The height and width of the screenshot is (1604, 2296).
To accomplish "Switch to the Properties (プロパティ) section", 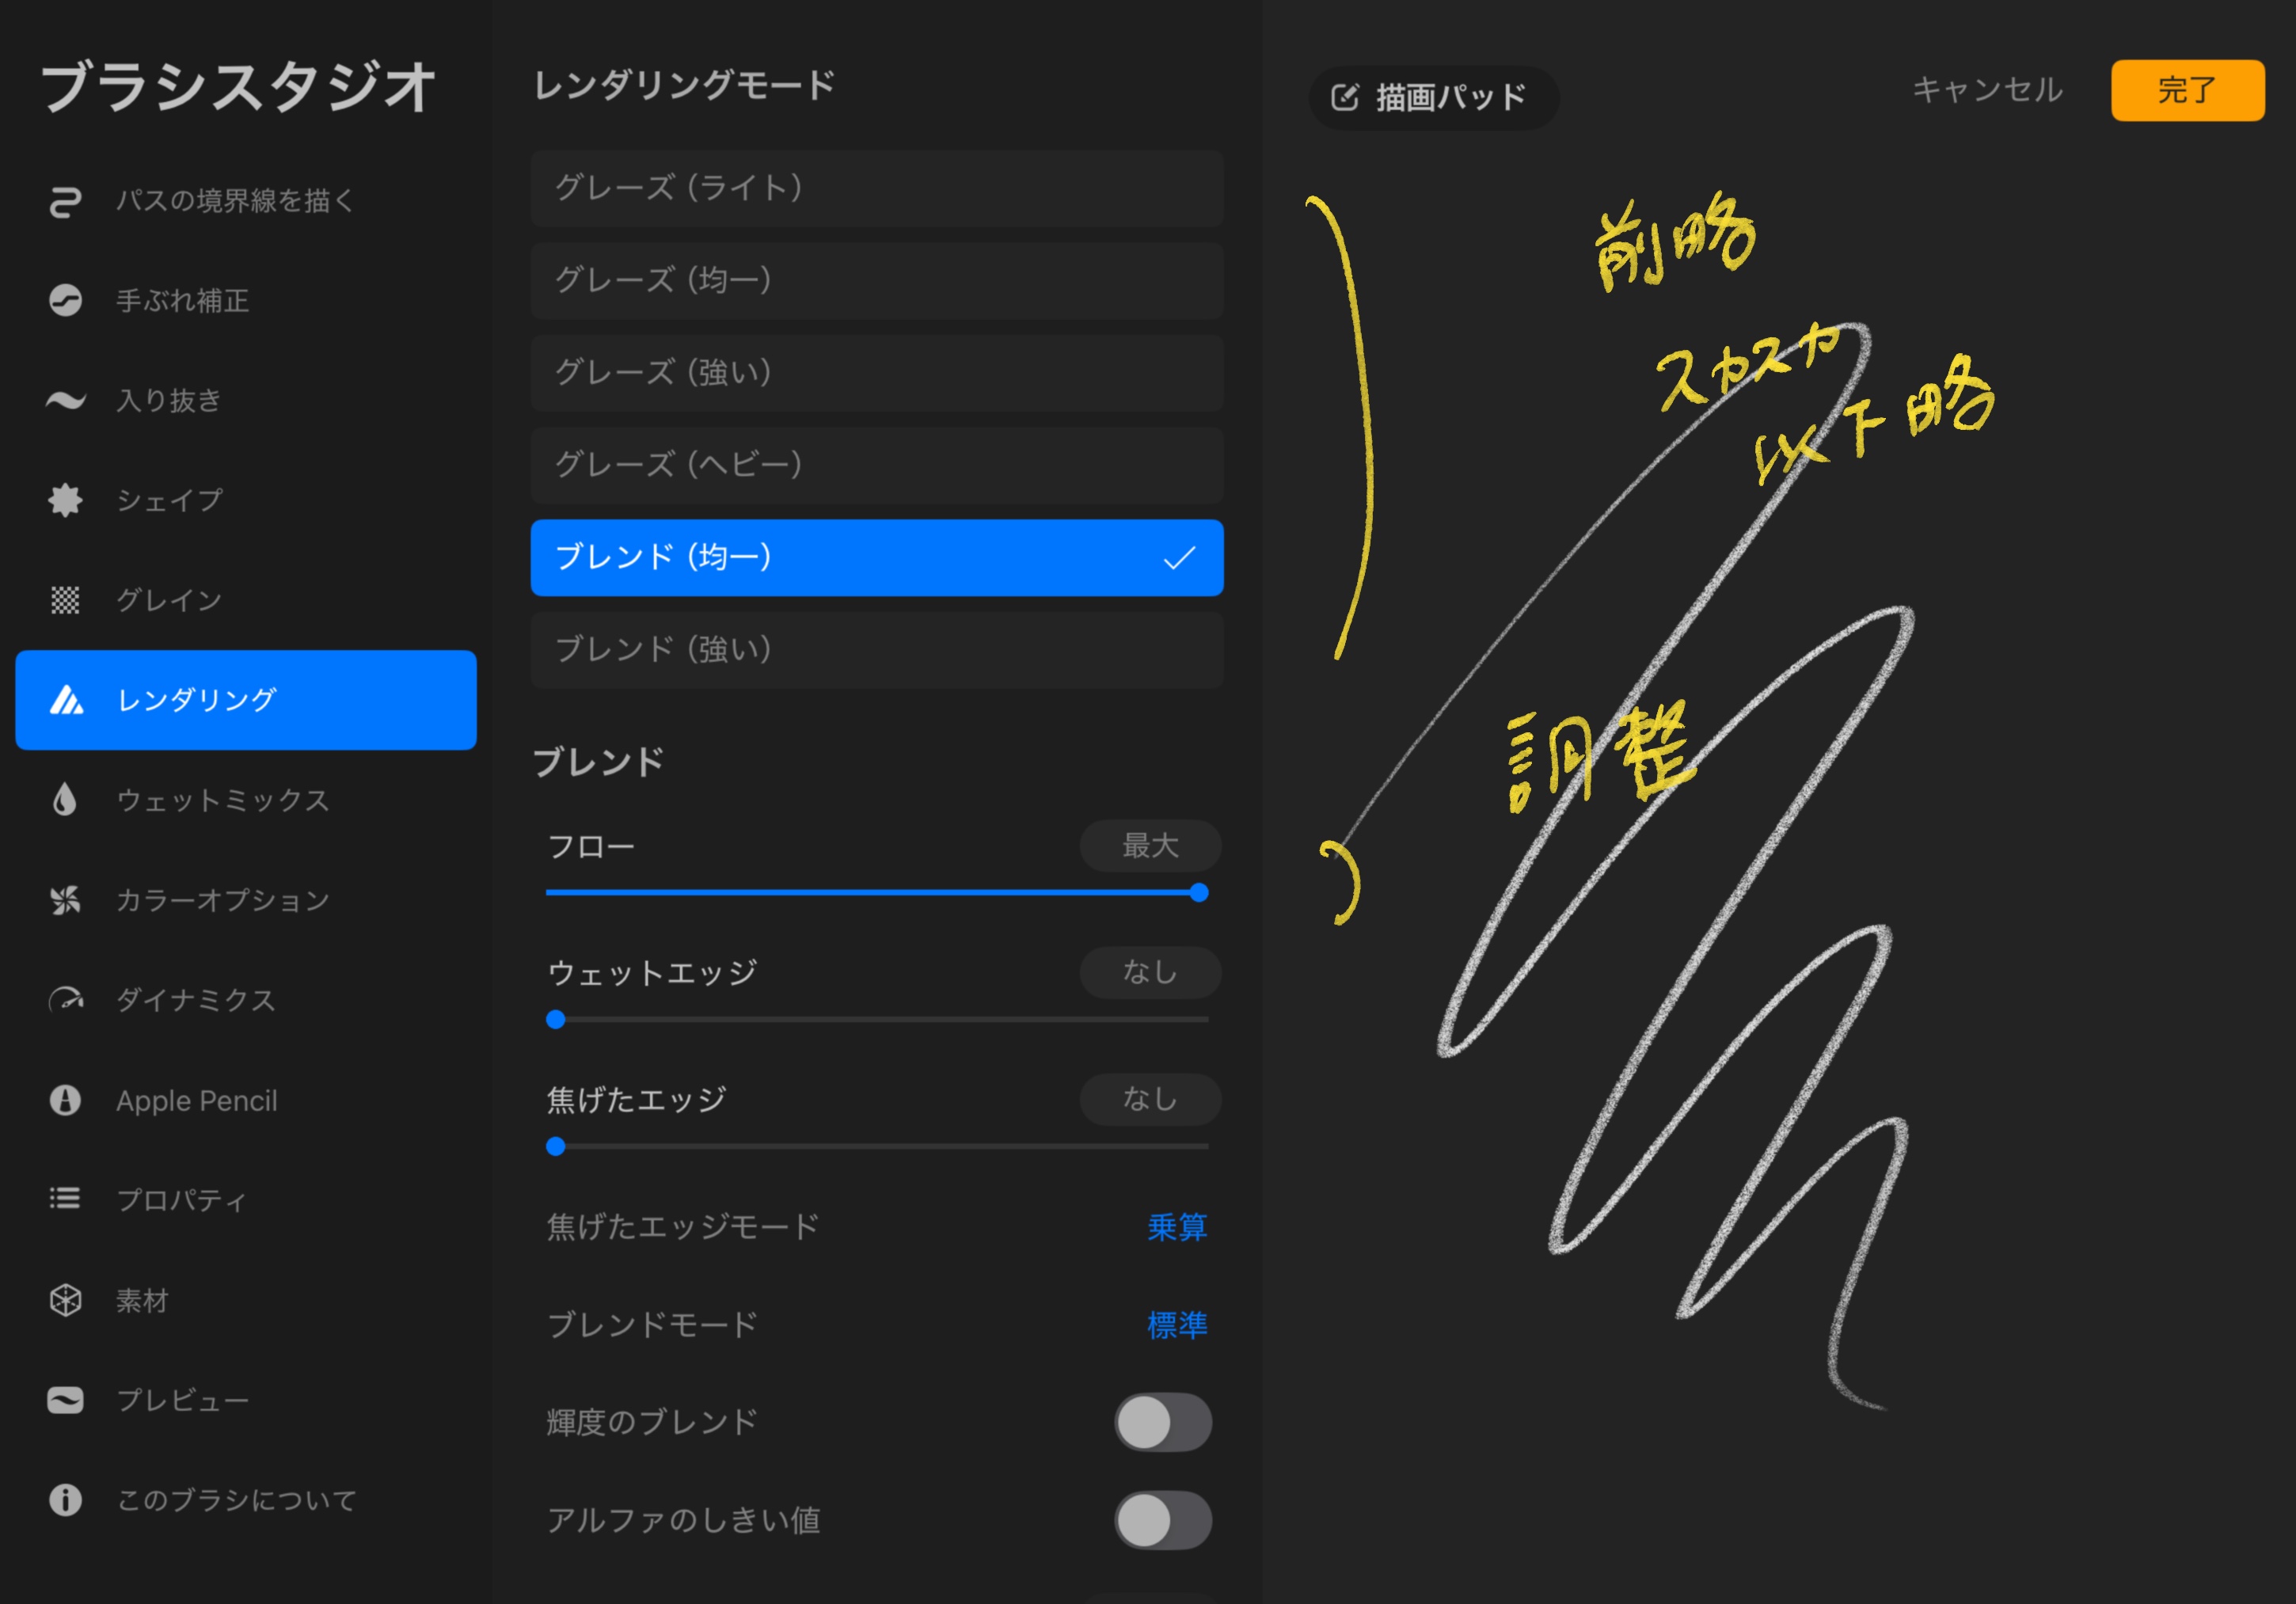I will 180,1200.
